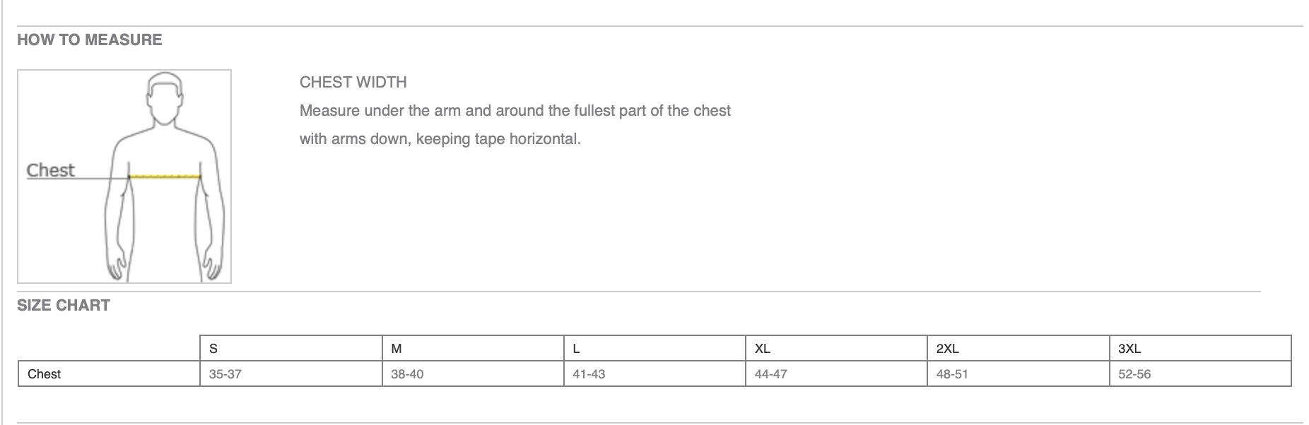
Task: Click the SIZE CHART heading
Action: click(x=64, y=305)
